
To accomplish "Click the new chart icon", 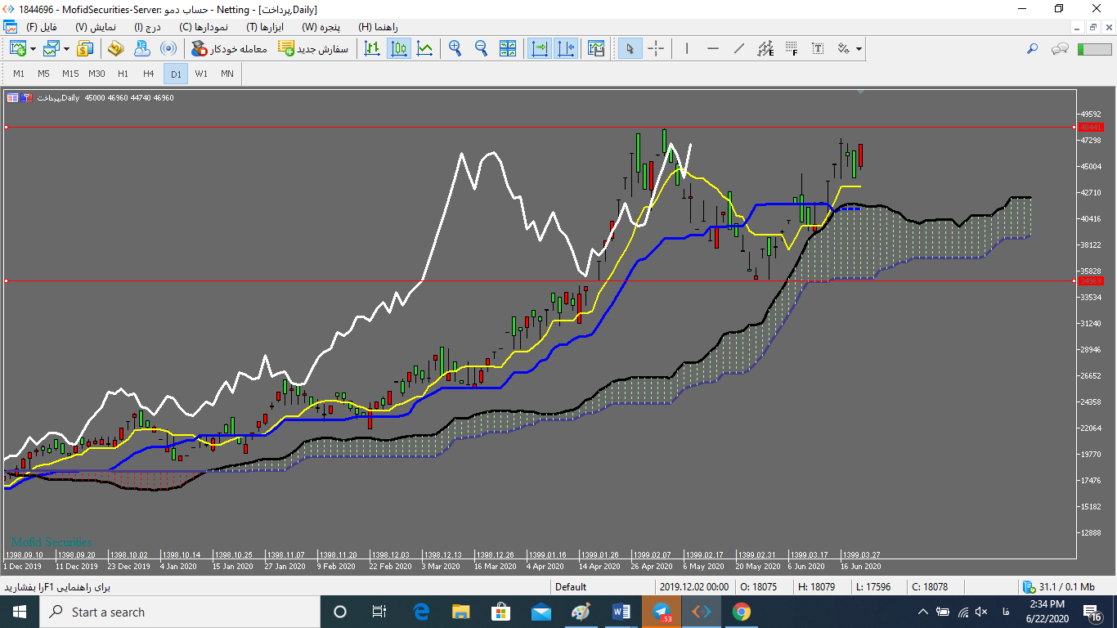I will point(17,48).
